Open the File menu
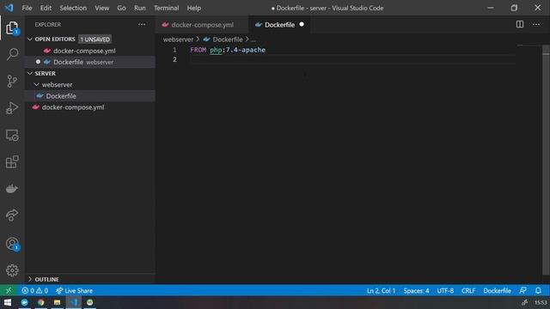This screenshot has width=550, height=309. (27, 8)
